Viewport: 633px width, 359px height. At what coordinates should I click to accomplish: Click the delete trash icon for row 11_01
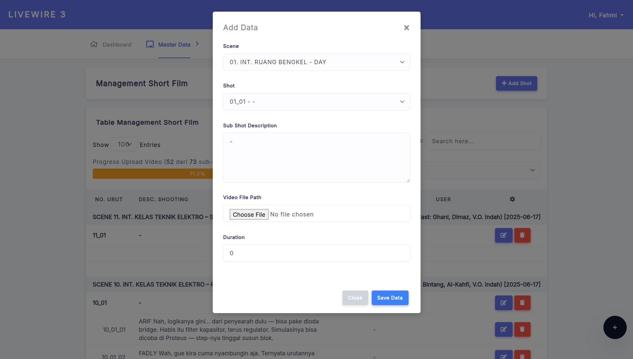tap(522, 235)
